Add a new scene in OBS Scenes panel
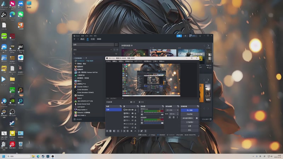Image resolution: width=283 pixels, height=159 pixels. tap(107, 131)
